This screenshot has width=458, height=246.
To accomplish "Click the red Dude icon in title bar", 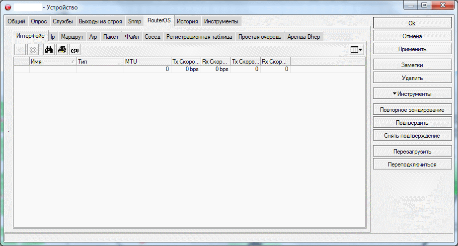I will tap(8, 7).
